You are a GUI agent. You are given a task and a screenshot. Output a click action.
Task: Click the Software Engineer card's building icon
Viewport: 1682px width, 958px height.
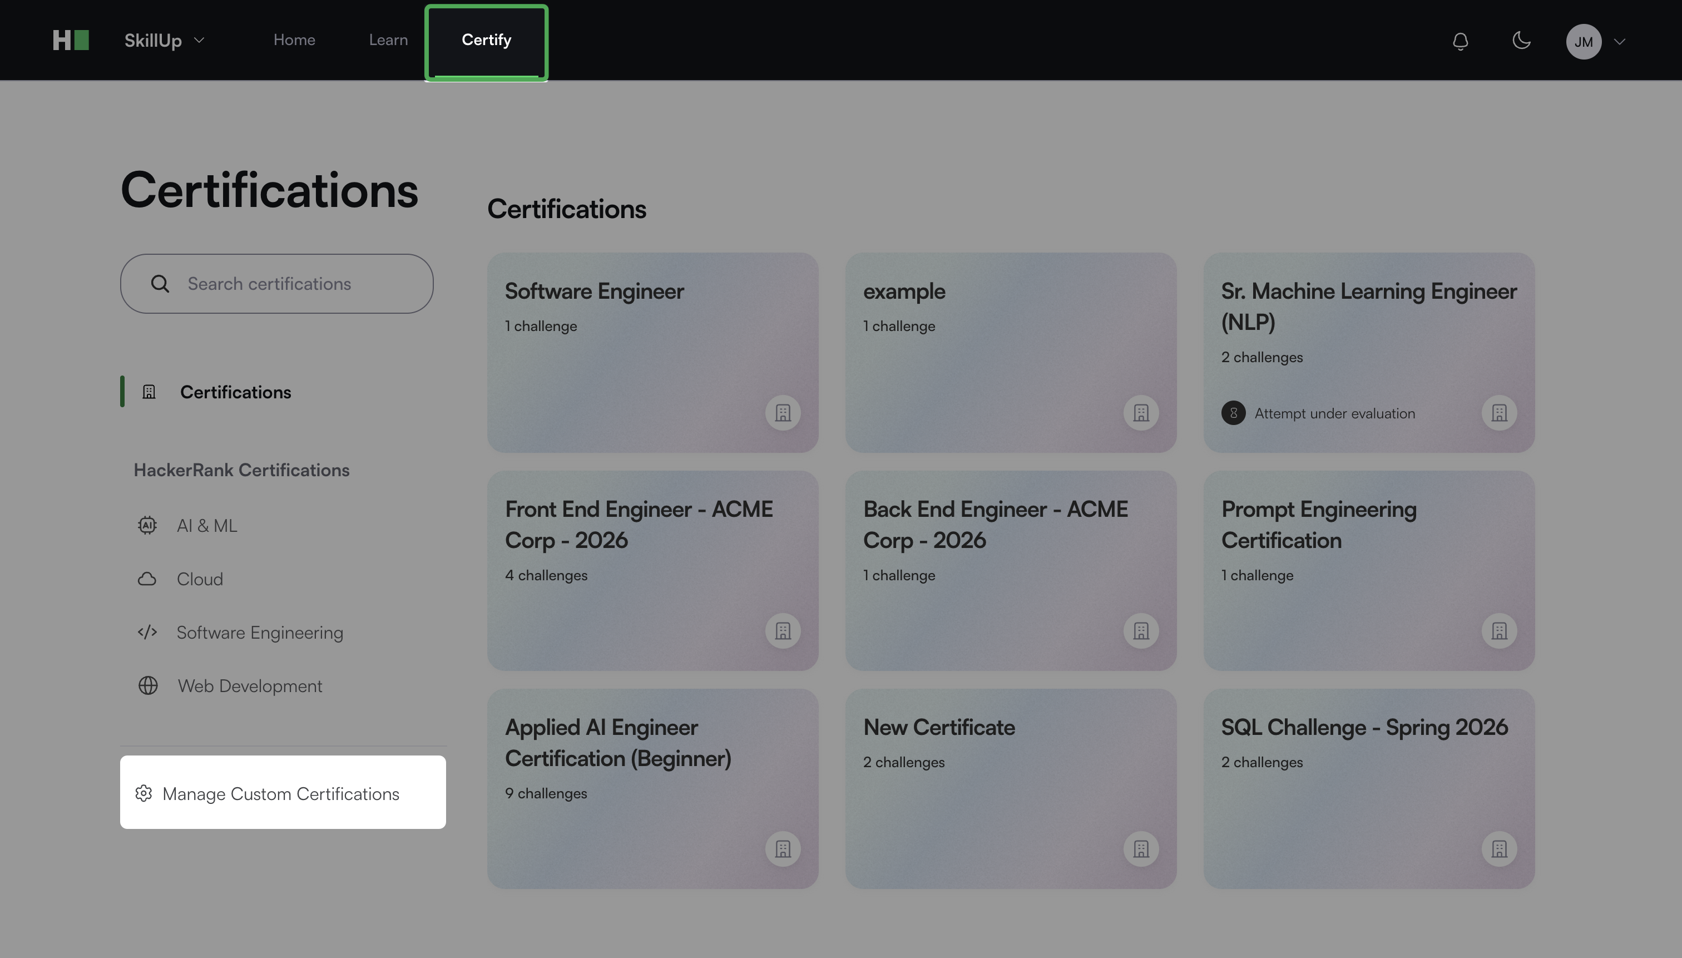tap(782, 413)
